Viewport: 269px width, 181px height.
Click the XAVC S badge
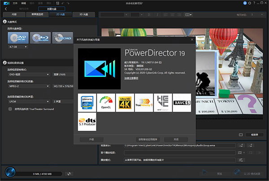(x=182, y=103)
